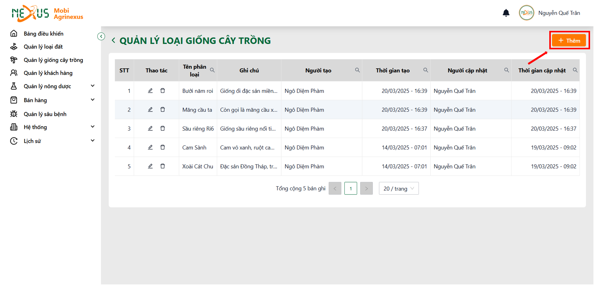Image resolution: width=594 pixels, height=285 pixels.
Task: Edit the Cam Sành row
Action: pos(150,147)
